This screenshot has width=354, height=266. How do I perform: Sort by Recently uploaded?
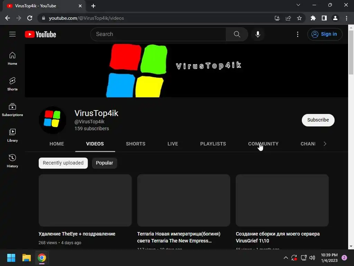click(x=63, y=163)
